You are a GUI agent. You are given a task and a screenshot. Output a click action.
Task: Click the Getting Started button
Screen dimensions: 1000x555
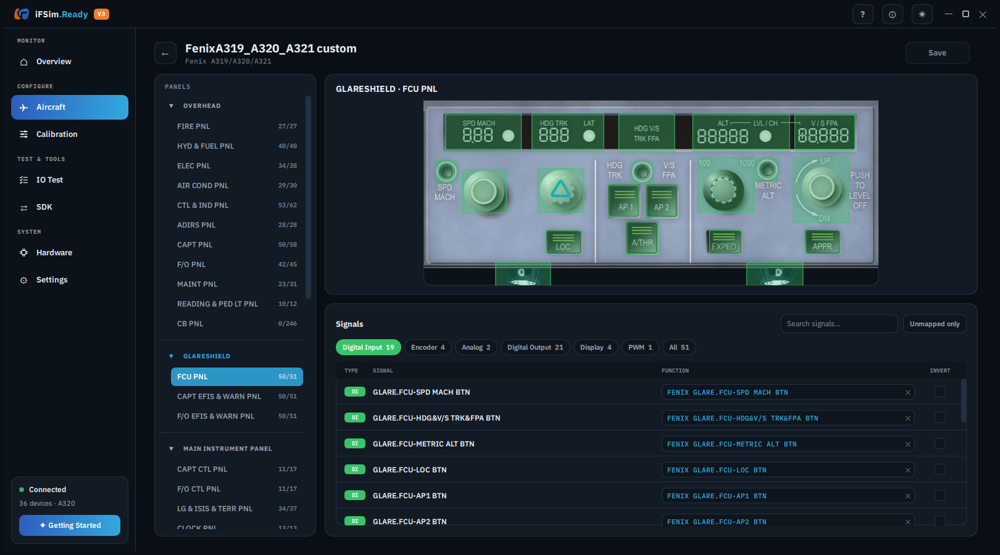tap(70, 525)
